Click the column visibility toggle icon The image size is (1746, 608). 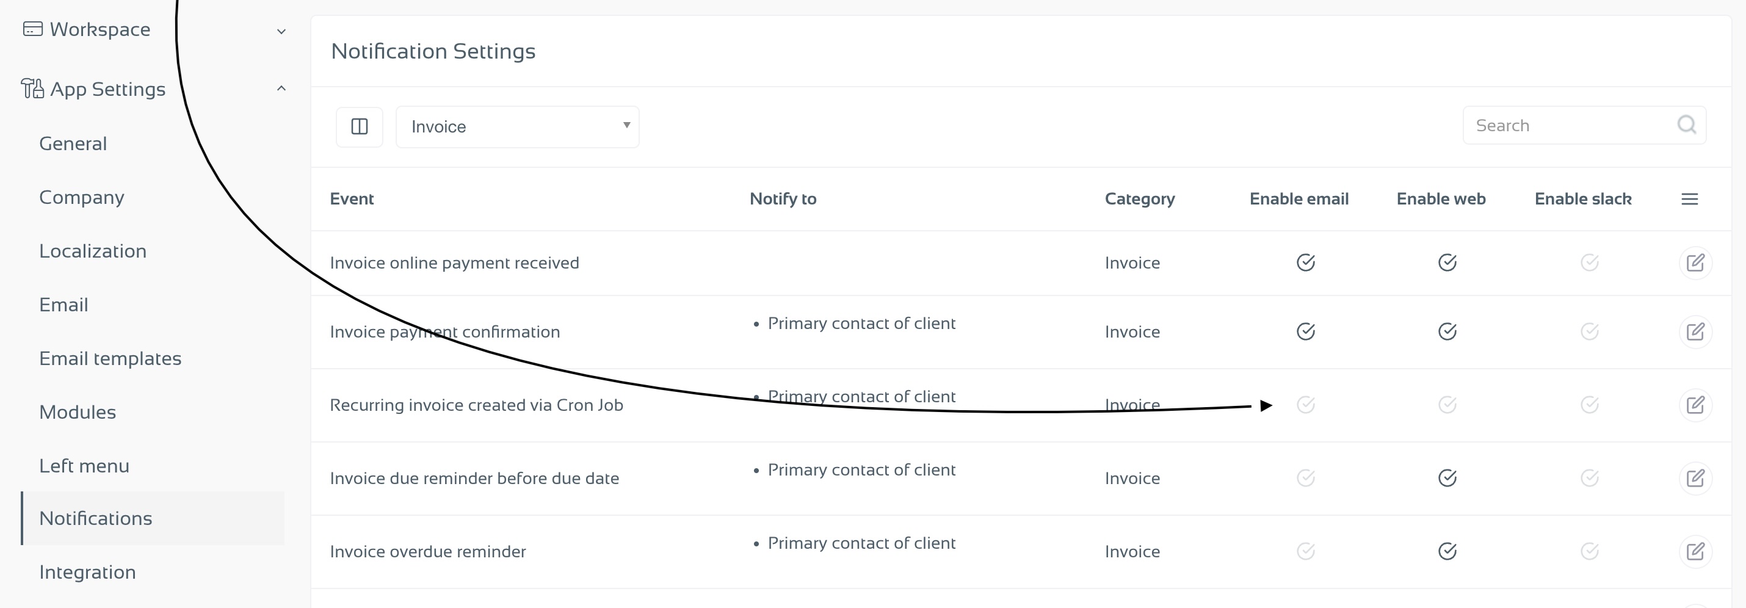point(359,127)
